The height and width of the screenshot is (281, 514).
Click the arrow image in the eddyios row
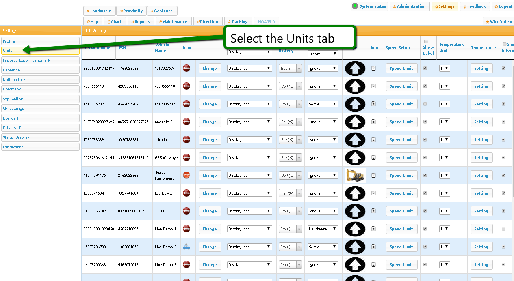(355, 140)
